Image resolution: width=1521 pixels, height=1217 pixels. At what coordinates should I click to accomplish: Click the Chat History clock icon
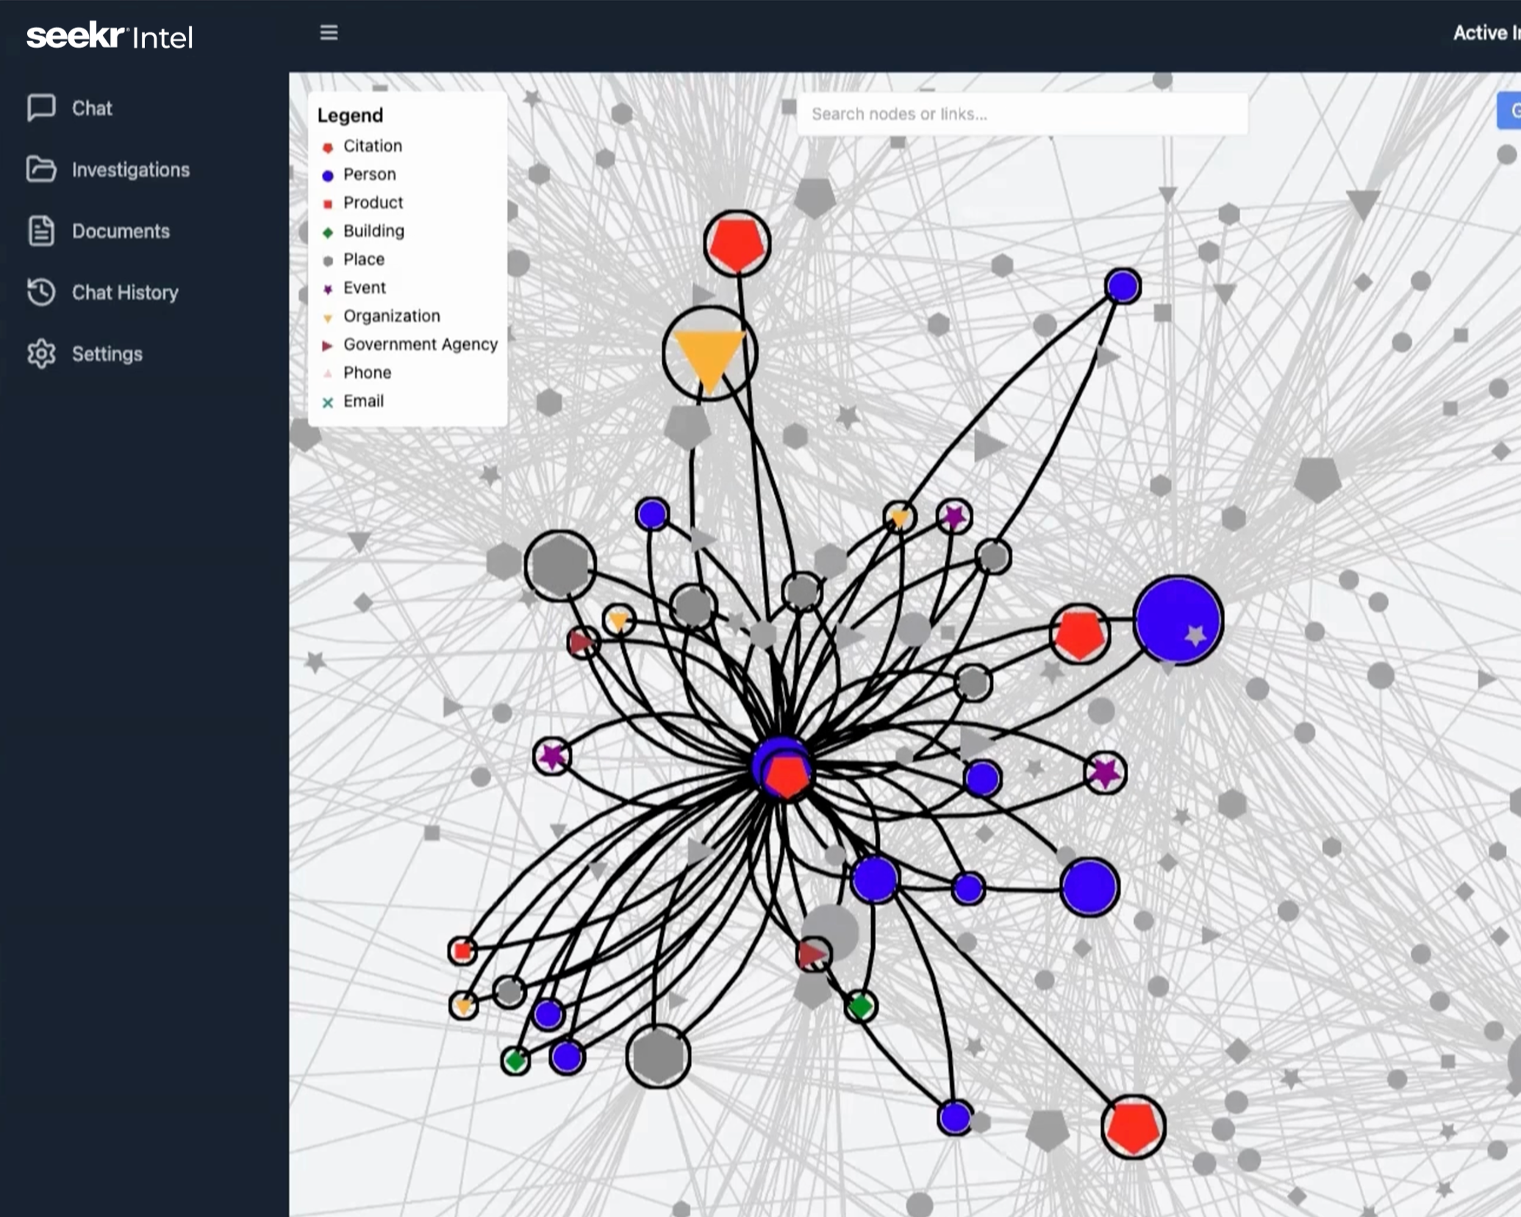pyautogui.click(x=41, y=292)
